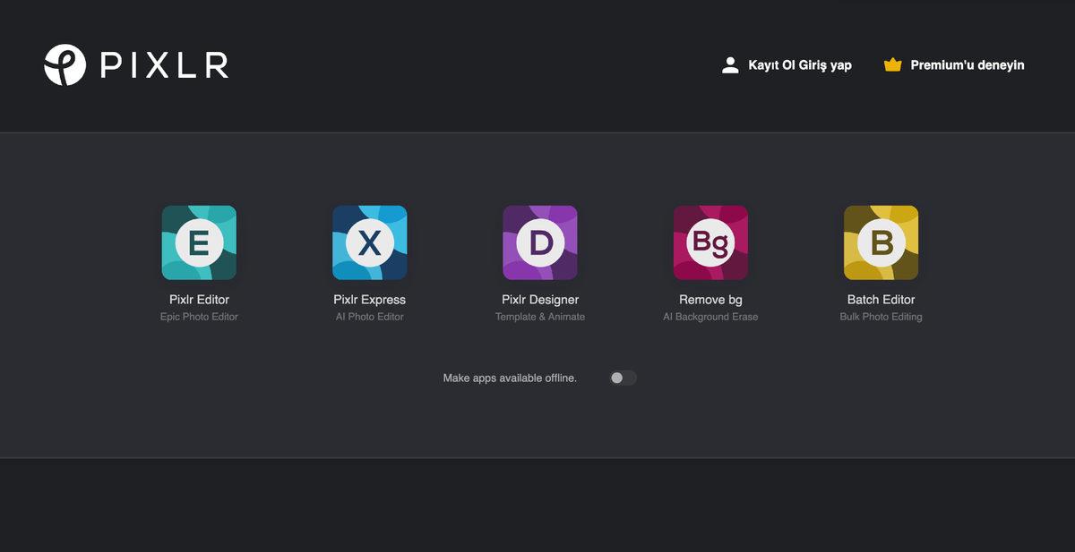Click the 'Batch Editor' text label
Viewport: 1075px width, 552px height.
pyautogui.click(x=881, y=300)
